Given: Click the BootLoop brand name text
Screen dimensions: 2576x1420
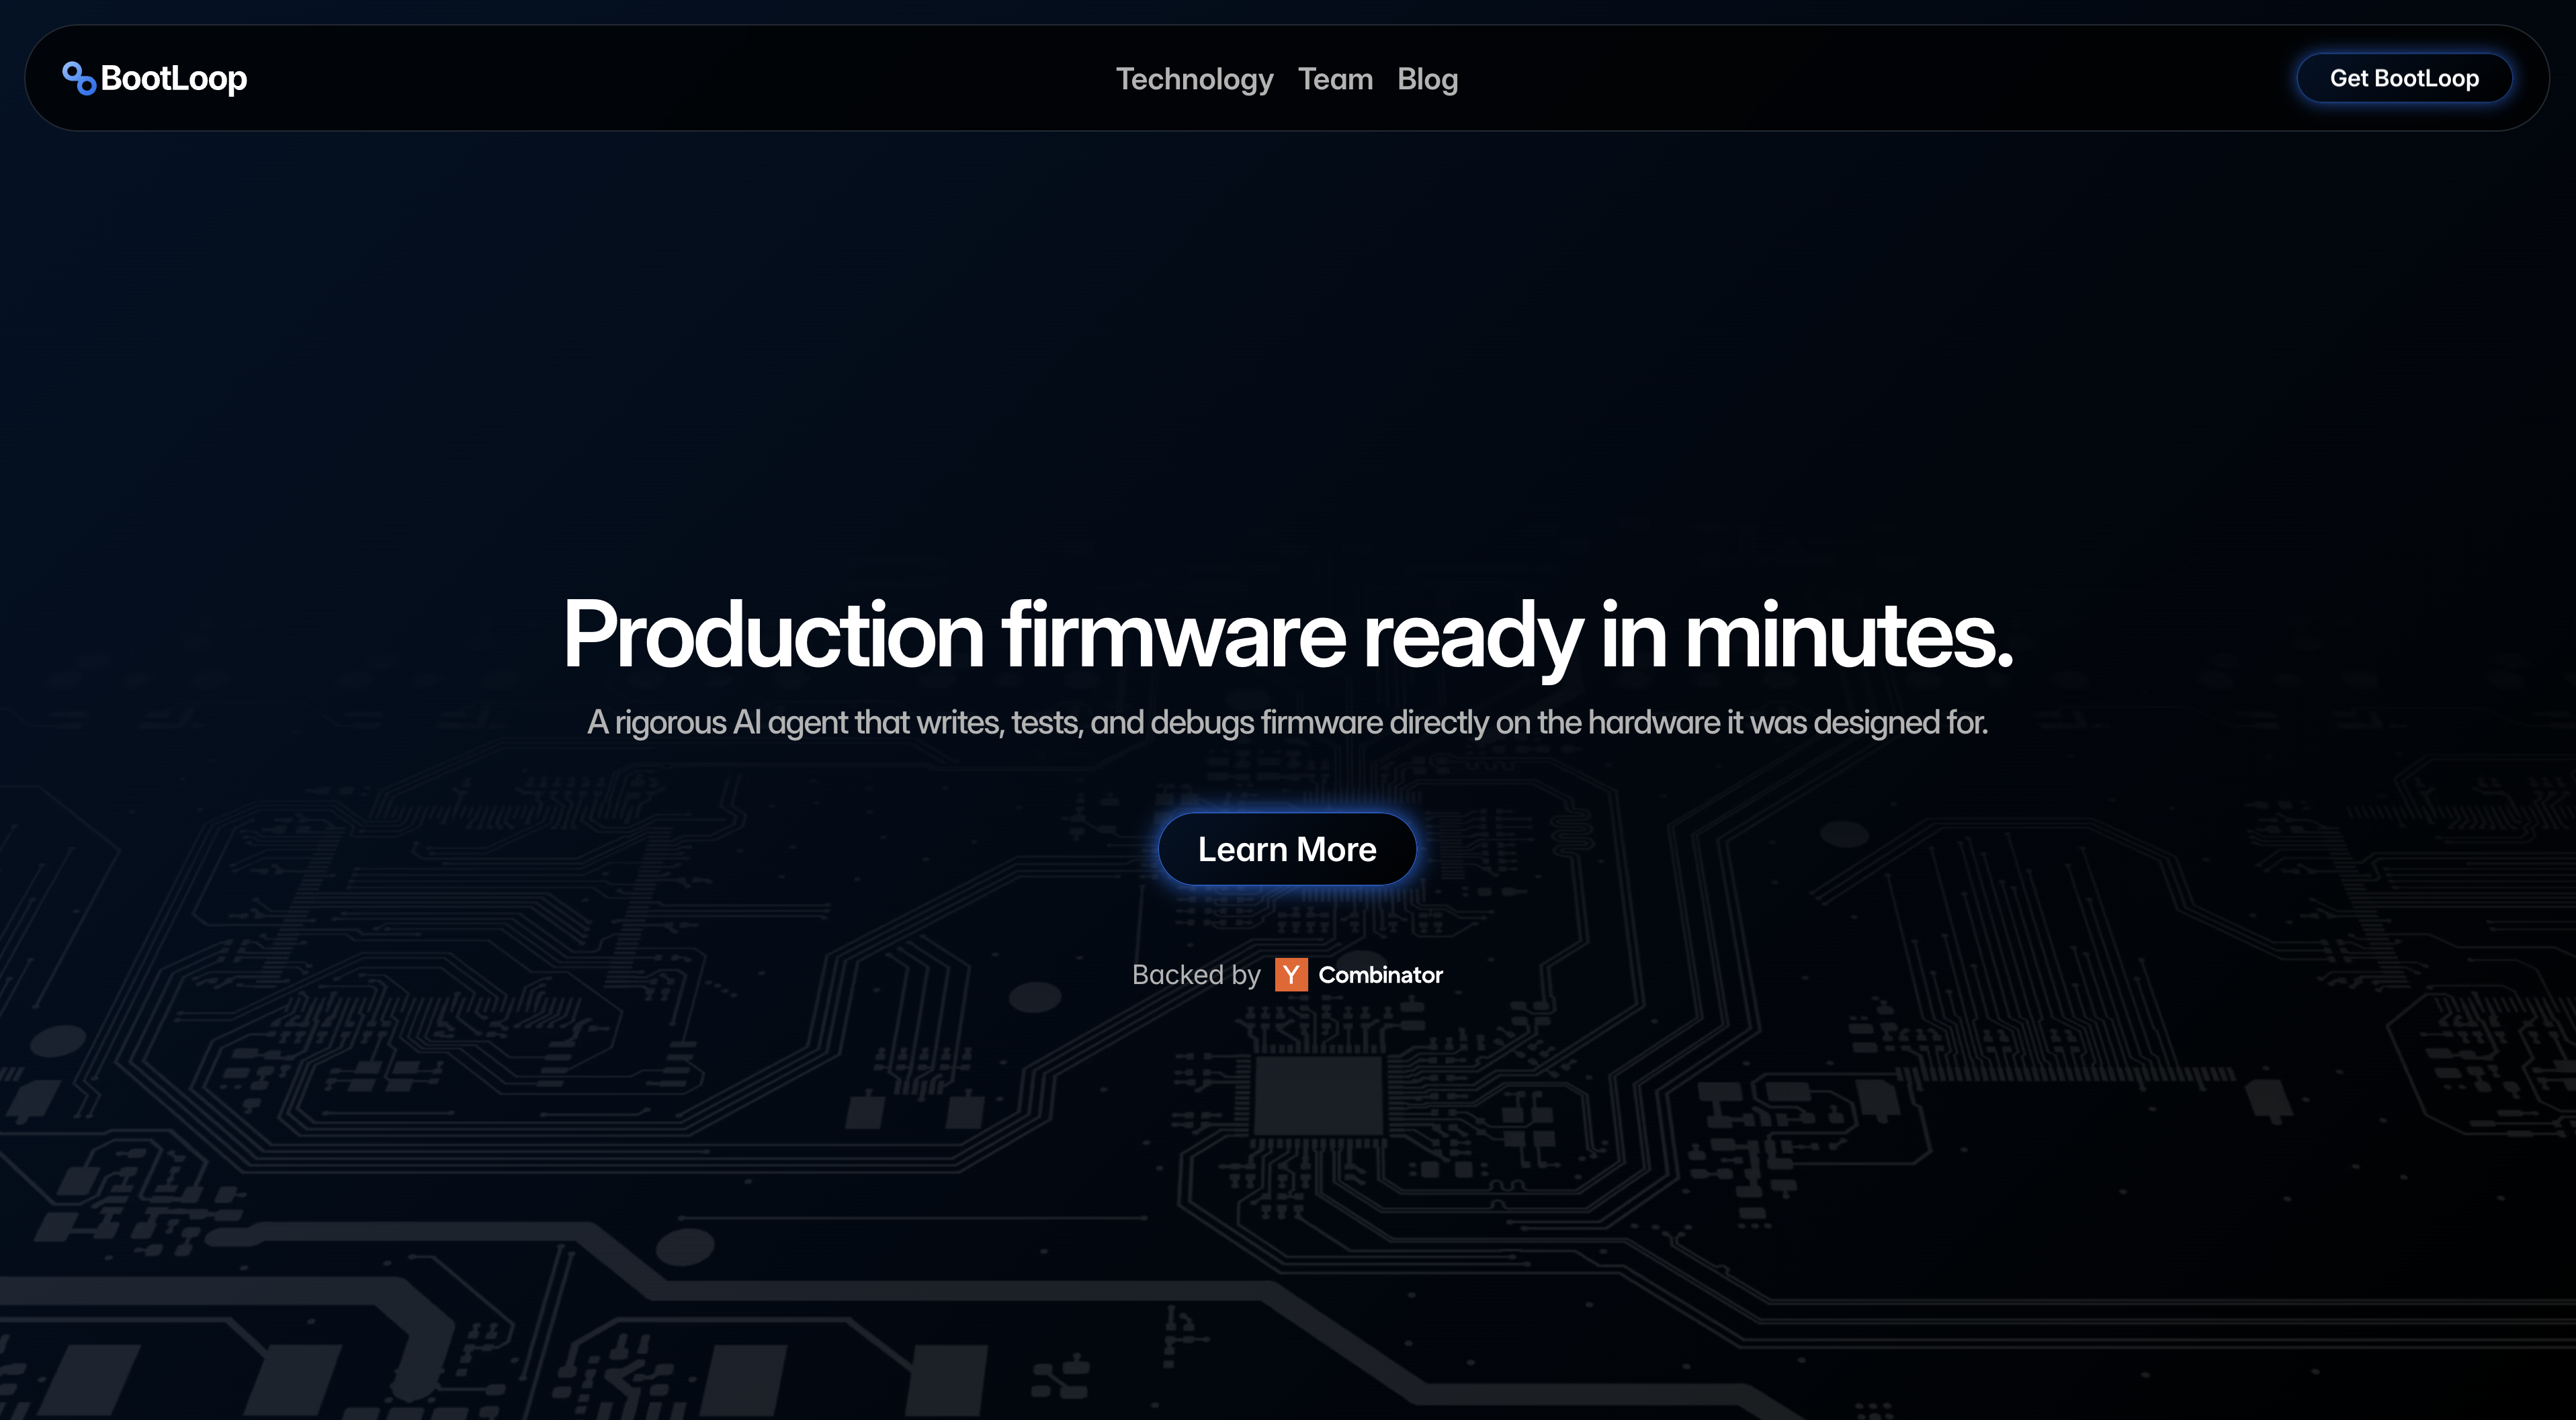Looking at the screenshot, I should pyautogui.click(x=174, y=79).
